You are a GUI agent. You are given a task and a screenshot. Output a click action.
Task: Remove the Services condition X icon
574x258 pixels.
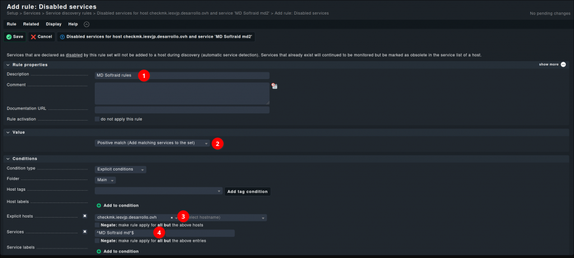tap(85, 231)
